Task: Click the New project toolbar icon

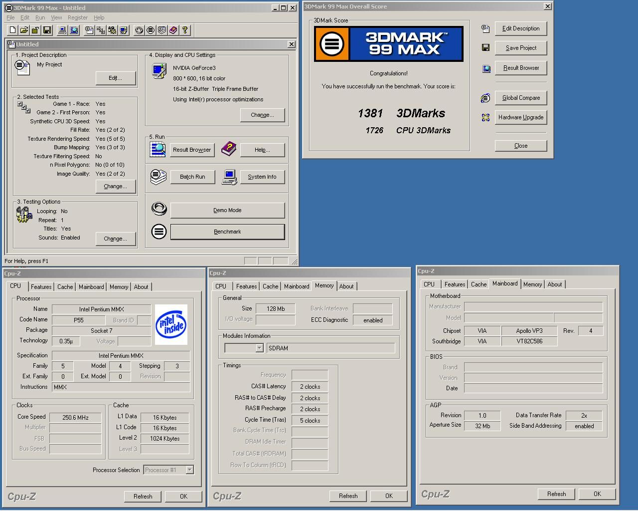Action: coord(13,30)
